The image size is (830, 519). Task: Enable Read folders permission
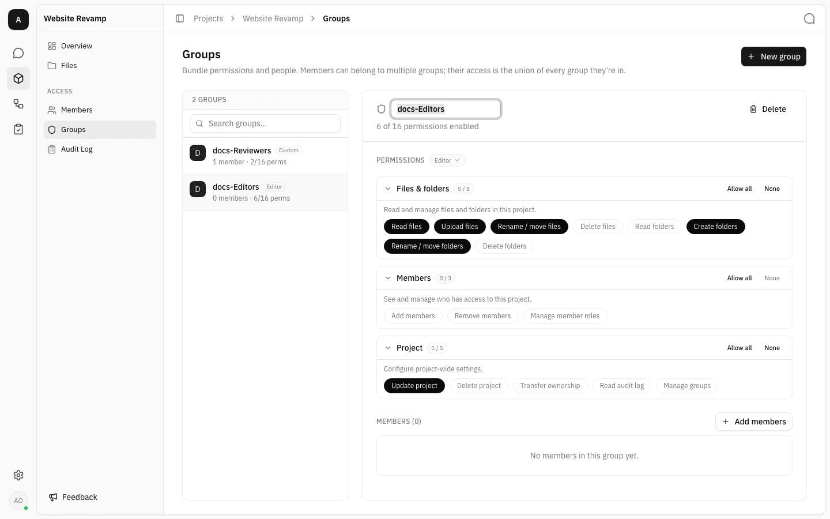point(654,227)
